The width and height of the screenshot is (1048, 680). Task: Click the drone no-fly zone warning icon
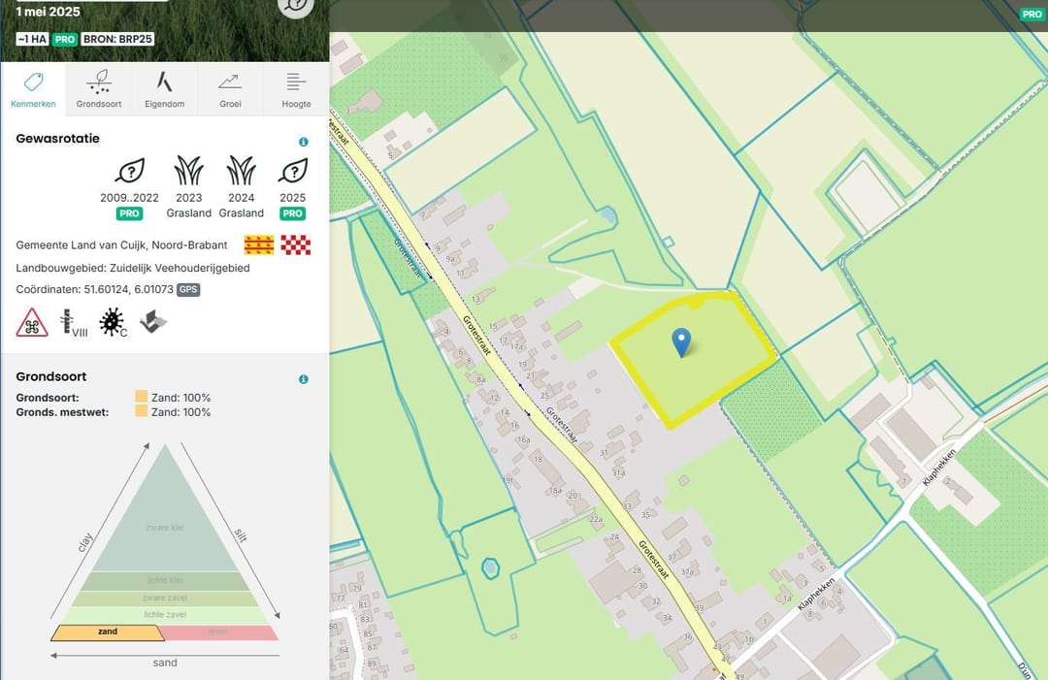[x=32, y=322]
